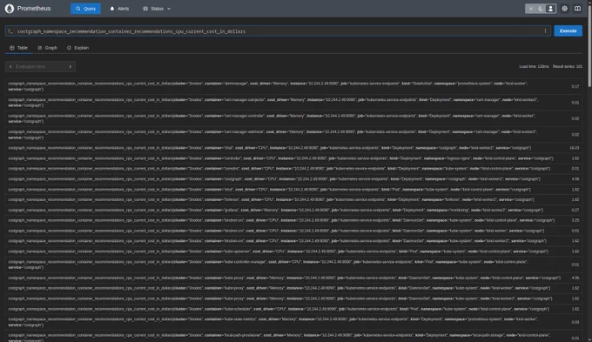
Task: Open the Query page from navbar
Action: coord(85,9)
